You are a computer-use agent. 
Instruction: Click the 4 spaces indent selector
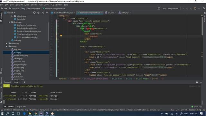[193, 110]
